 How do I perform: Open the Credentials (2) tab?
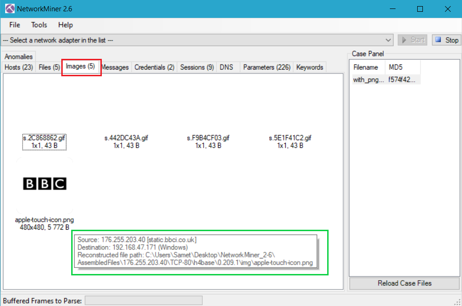[154, 67]
